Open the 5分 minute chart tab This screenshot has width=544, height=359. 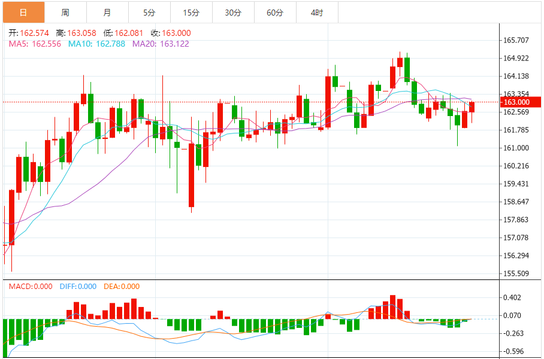150,13
